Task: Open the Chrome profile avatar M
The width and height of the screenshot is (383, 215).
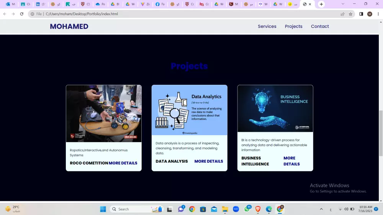Action: tap(370, 14)
